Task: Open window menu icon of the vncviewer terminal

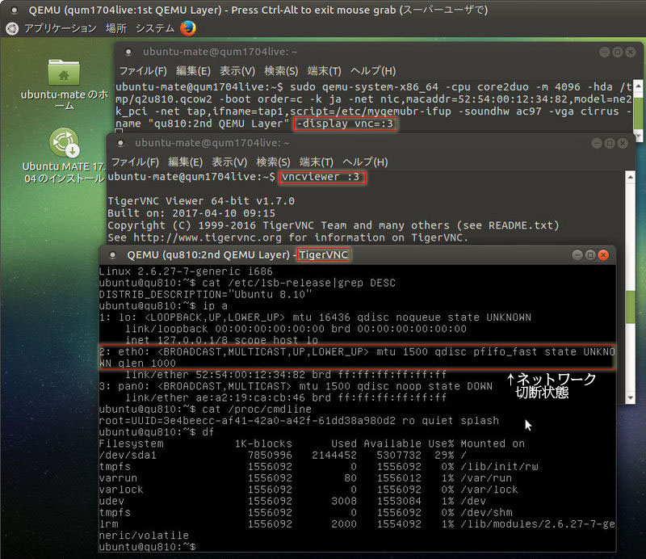Action: coord(120,143)
